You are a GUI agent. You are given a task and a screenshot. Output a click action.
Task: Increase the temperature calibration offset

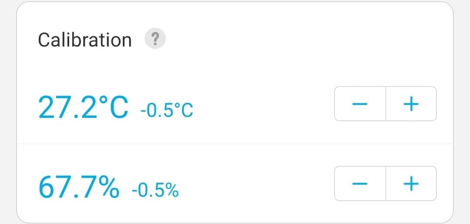coord(411,104)
